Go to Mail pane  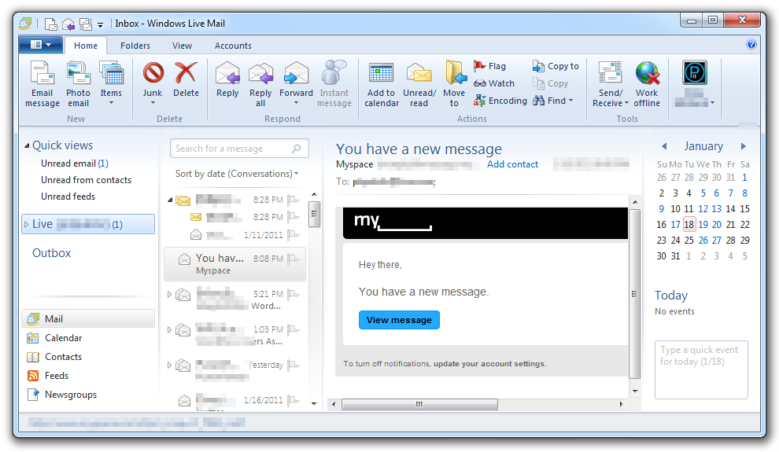pos(88,319)
